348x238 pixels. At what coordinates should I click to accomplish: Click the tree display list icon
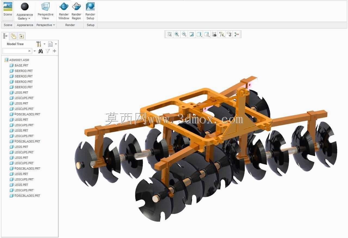[x=50, y=44]
